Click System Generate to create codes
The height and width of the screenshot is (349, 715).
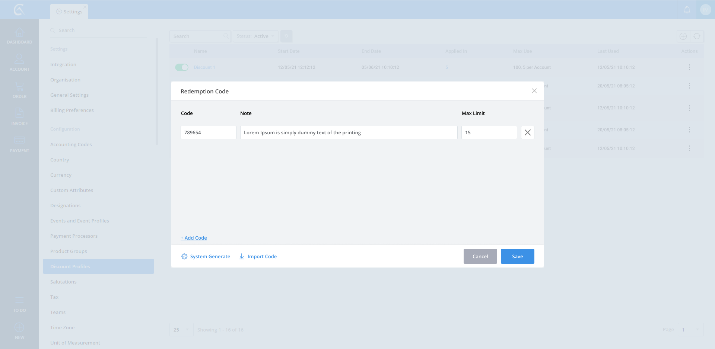(x=206, y=256)
